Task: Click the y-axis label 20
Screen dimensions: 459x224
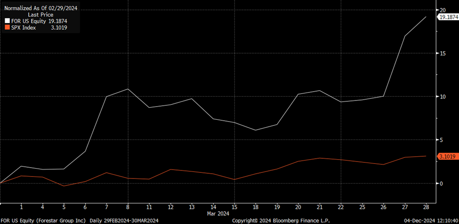Action: [443, 10]
